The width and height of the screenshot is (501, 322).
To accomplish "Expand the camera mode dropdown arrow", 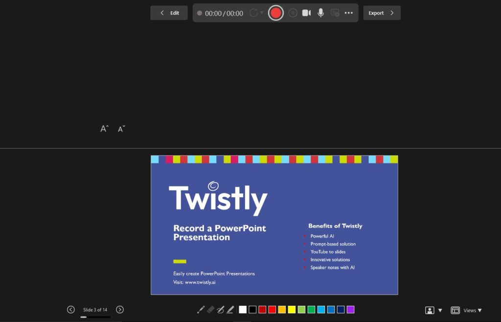I will pos(440,310).
